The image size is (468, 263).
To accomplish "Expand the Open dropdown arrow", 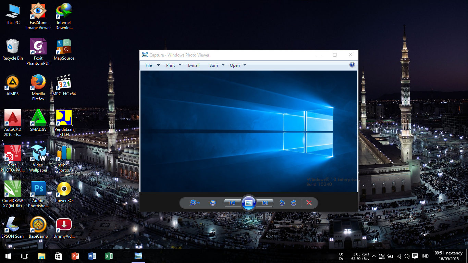I will tap(245, 65).
